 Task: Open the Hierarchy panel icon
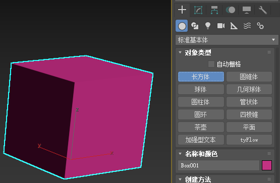[214, 10]
